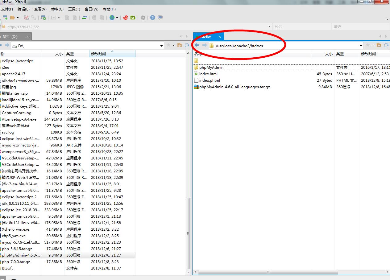Screen dimensions: 390x280
Task: Go forward in the local D: pane
Action: coord(7,45)
